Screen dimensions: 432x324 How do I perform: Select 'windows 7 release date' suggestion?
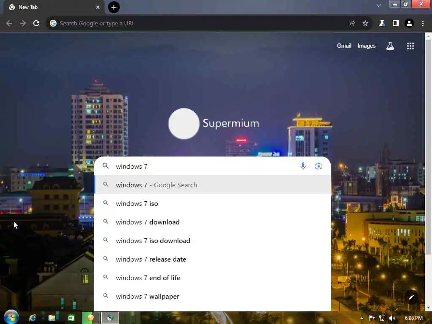(213, 259)
